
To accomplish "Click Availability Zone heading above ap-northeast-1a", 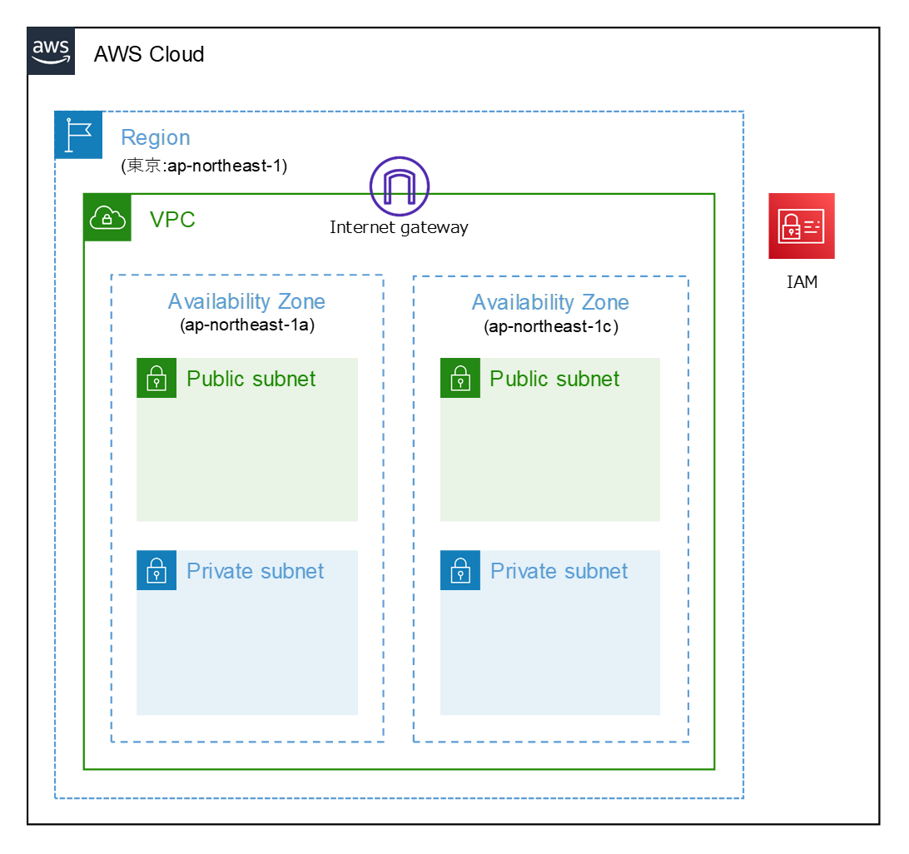I will [x=247, y=301].
